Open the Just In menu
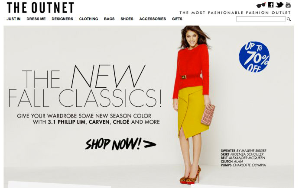 pos(13,19)
